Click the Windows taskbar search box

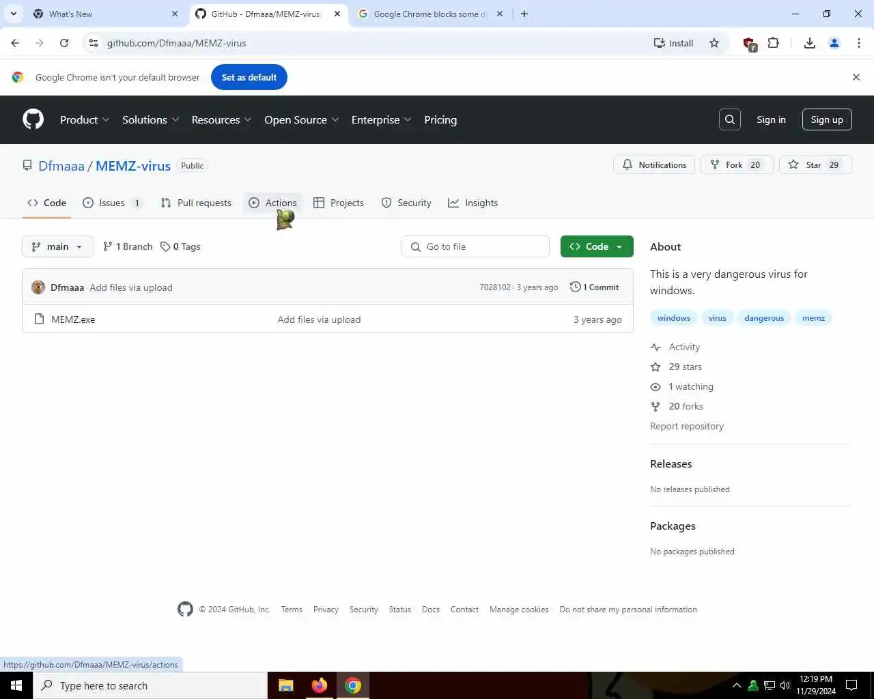150,685
